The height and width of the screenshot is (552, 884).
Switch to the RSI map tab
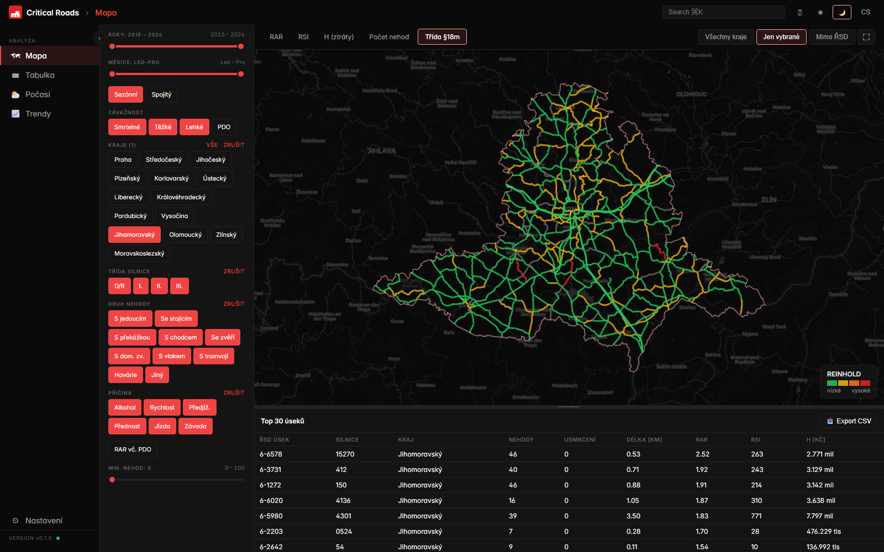coord(303,37)
